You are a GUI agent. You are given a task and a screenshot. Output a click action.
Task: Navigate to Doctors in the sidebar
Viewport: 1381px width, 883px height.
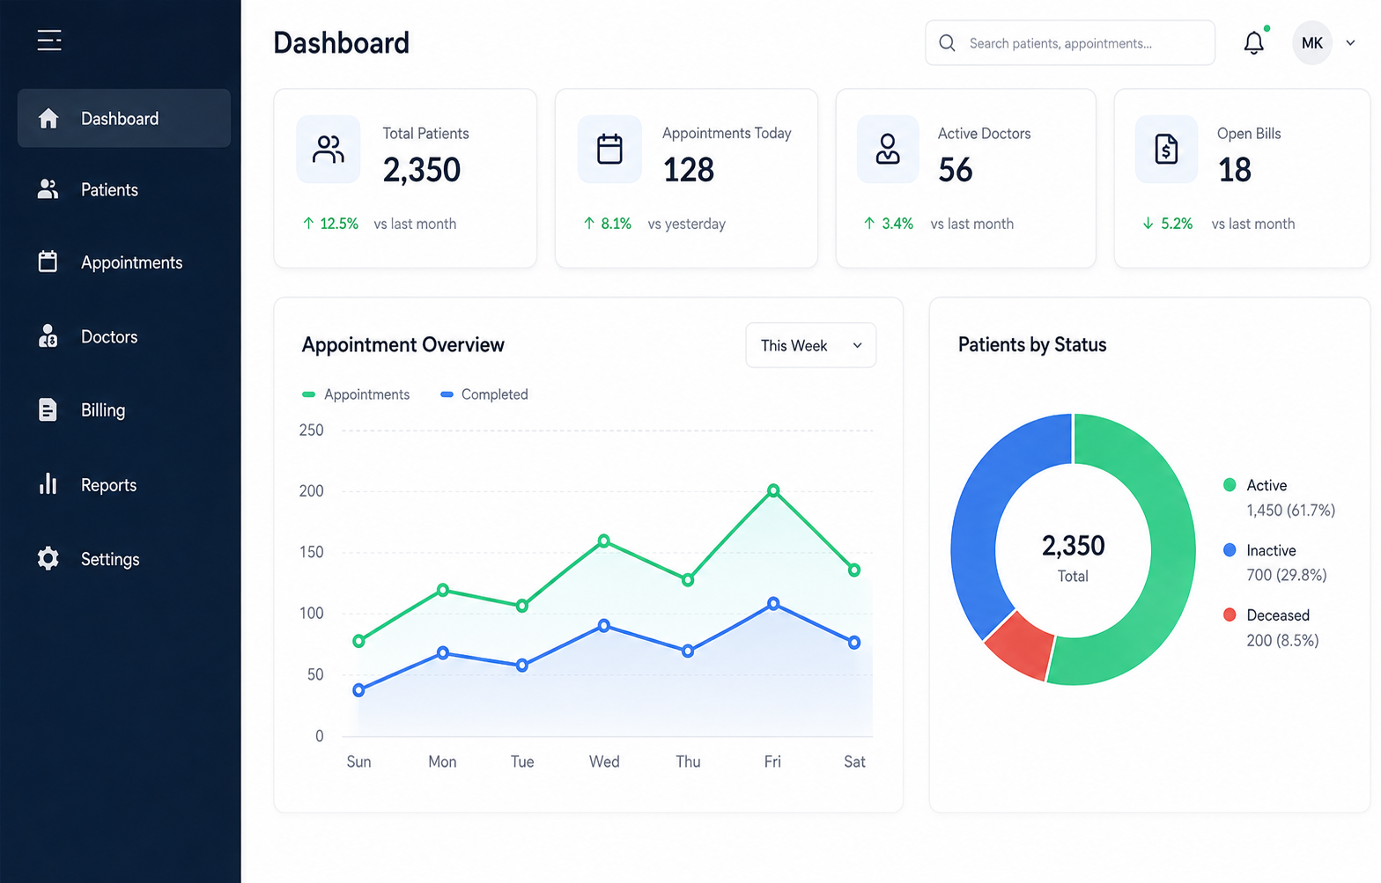124,336
